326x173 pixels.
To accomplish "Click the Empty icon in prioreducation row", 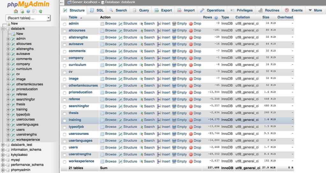I will click(174, 92).
